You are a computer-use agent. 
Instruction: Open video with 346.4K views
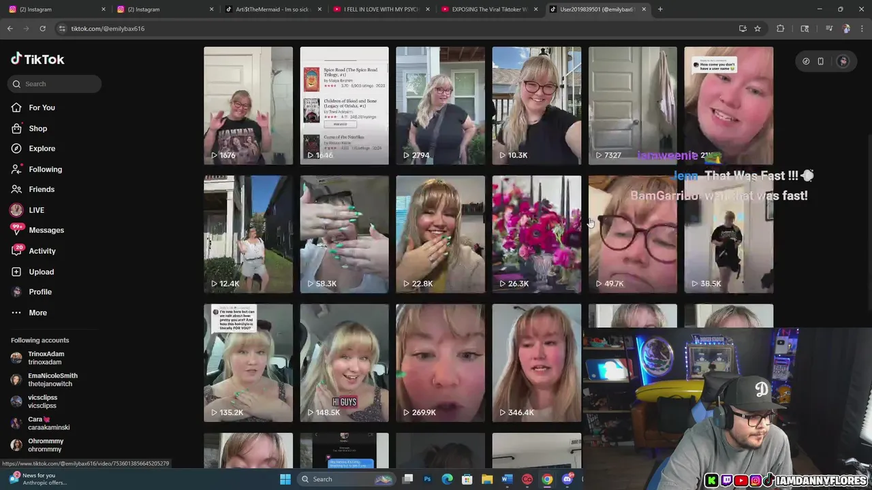(x=536, y=363)
